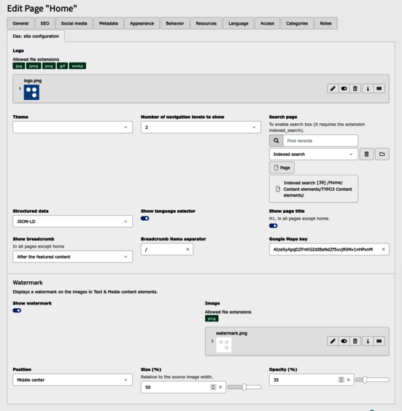Click the Opacity number field
Screen dimensions: 402x411
312,380
